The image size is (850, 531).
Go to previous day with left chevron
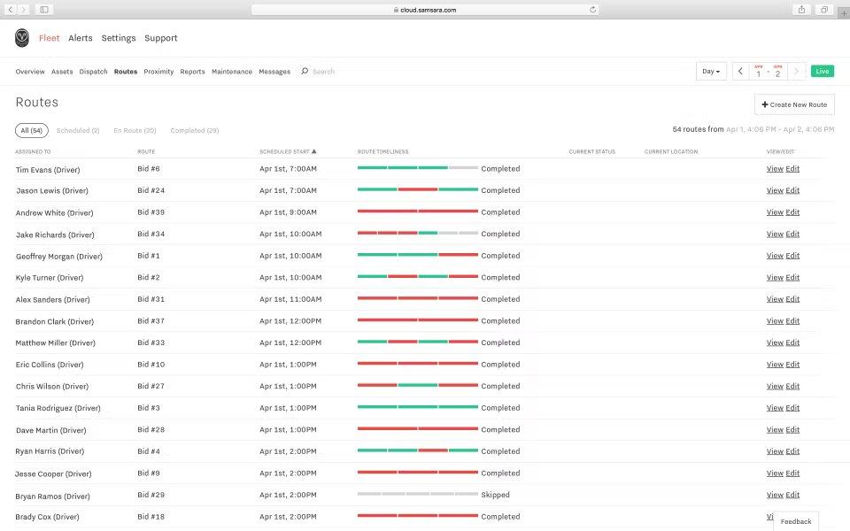741,72
